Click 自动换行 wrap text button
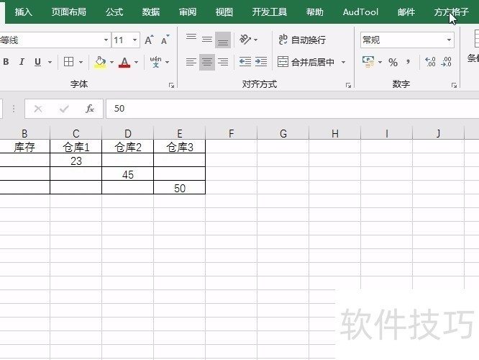Image resolution: width=479 pixels, height=360 pixels. pos(302,40)
